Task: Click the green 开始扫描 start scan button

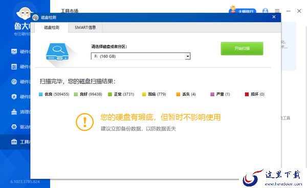Action: (242, 49)
